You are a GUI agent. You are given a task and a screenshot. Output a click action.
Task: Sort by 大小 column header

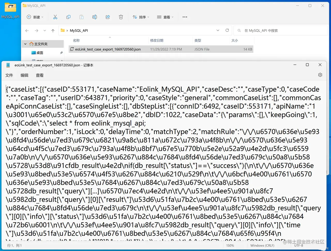coord(235,40)
